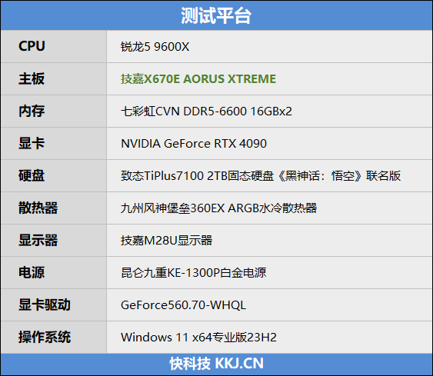433x376 pixels.
Task: Click the 显示器 row label
Action: tap(38, 240)
